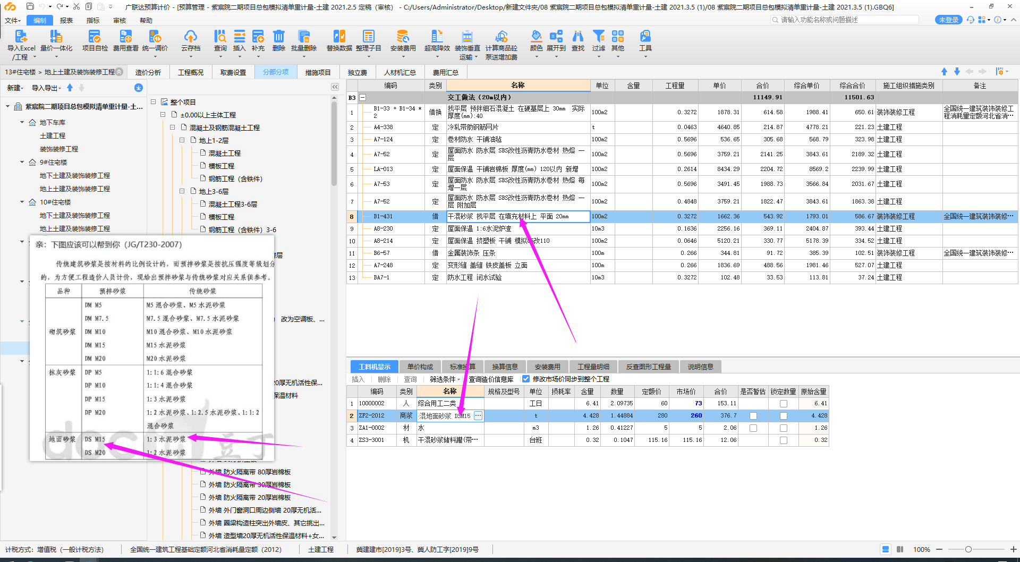1020x562 pixels.
Task: Click 查询造价信息库 button
Action: coord(491,379)
